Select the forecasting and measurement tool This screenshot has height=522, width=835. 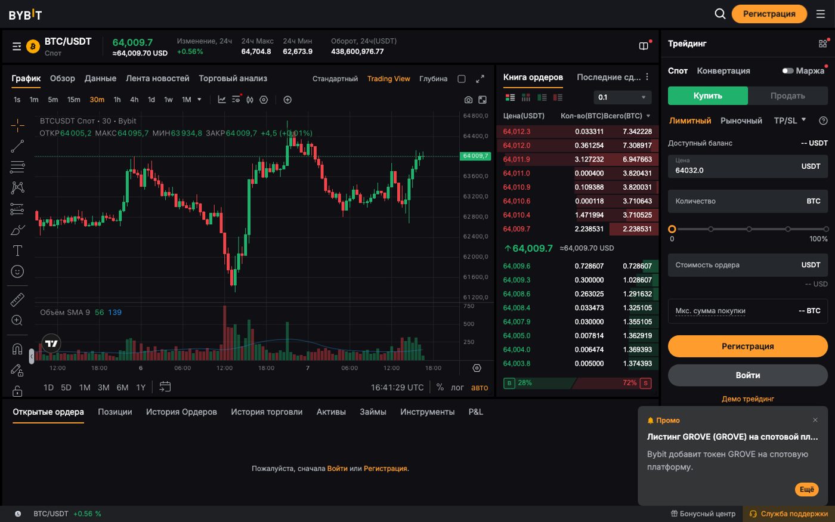(17, 209)
